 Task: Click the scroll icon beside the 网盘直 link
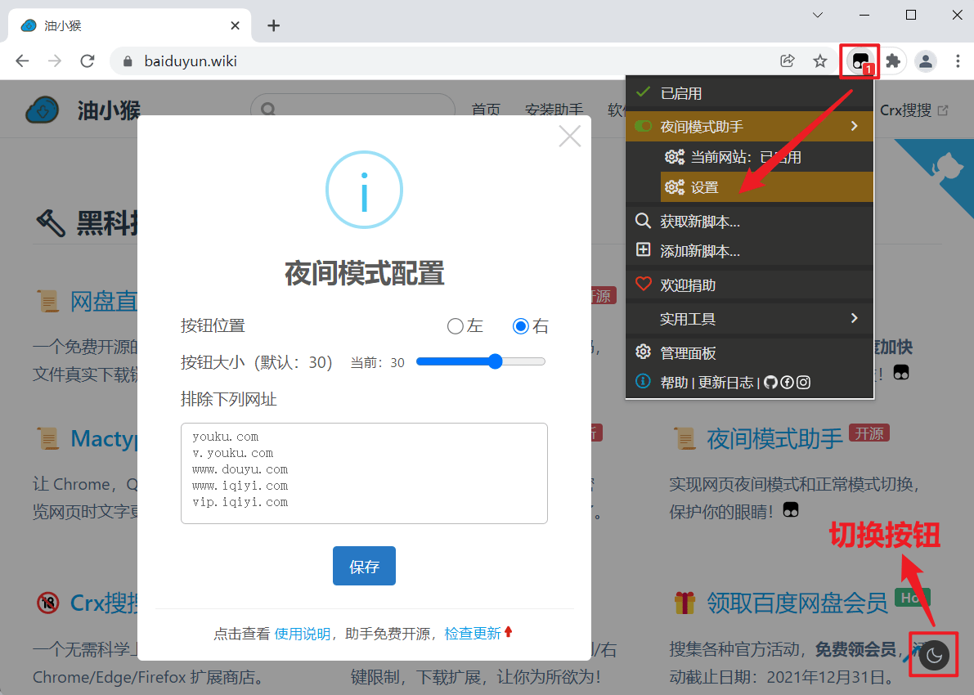pyautogui.click(x=47, y=301)
